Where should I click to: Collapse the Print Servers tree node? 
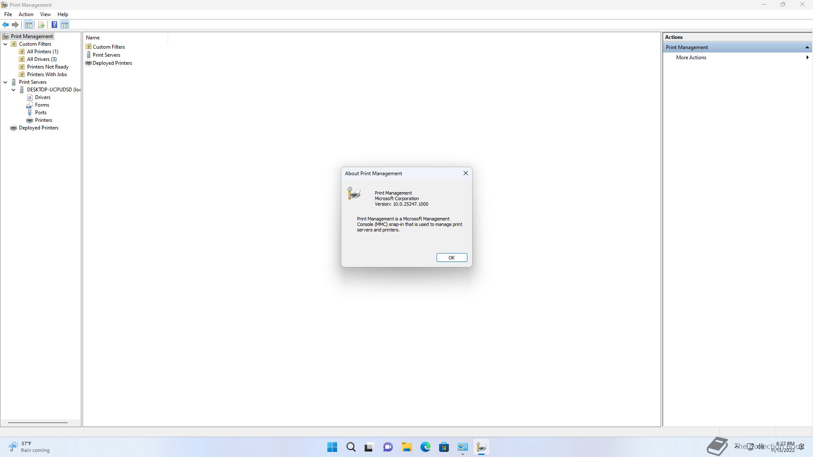point(6,82)
